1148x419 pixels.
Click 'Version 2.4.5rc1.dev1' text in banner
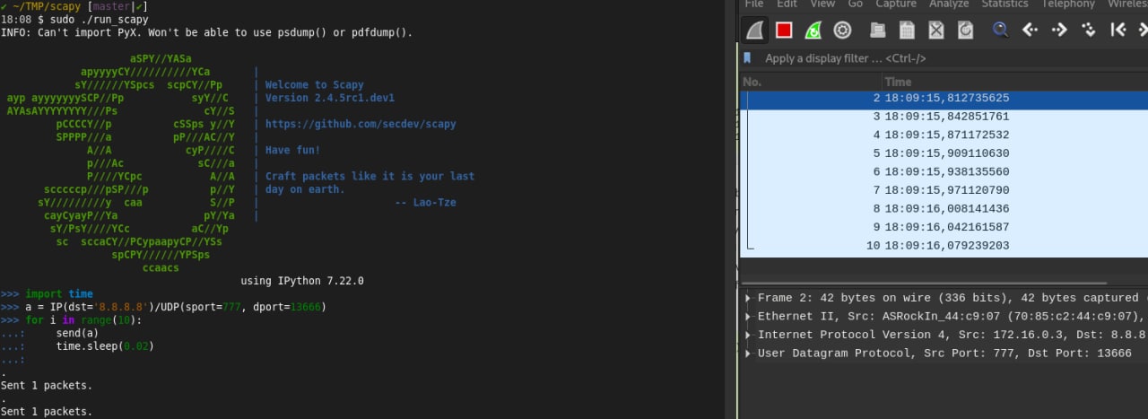pos(330,98)
